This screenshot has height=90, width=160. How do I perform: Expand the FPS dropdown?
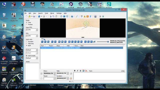tap(37, 36)
